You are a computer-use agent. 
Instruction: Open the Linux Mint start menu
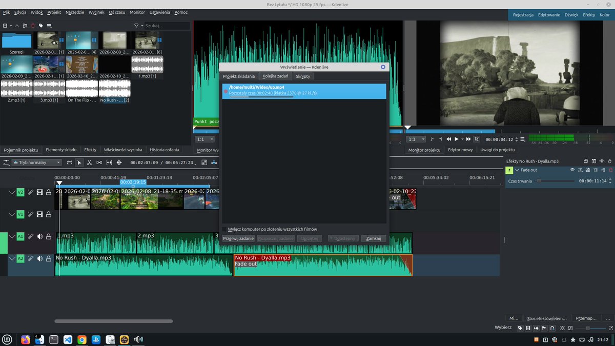click(8, 339)
